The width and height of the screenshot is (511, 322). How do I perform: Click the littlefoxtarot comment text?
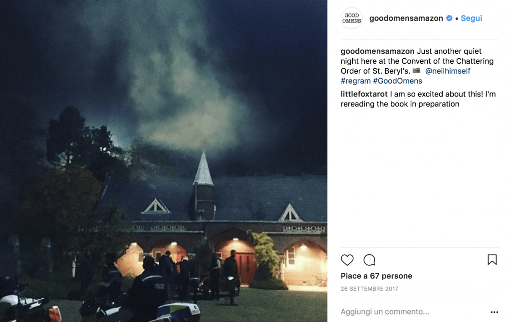(418, 99)
